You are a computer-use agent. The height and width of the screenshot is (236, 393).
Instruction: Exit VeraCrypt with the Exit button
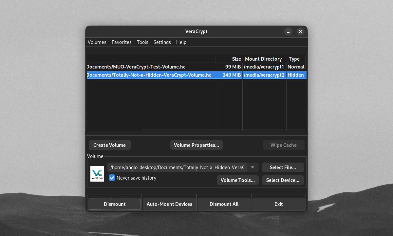pos(279,204)
